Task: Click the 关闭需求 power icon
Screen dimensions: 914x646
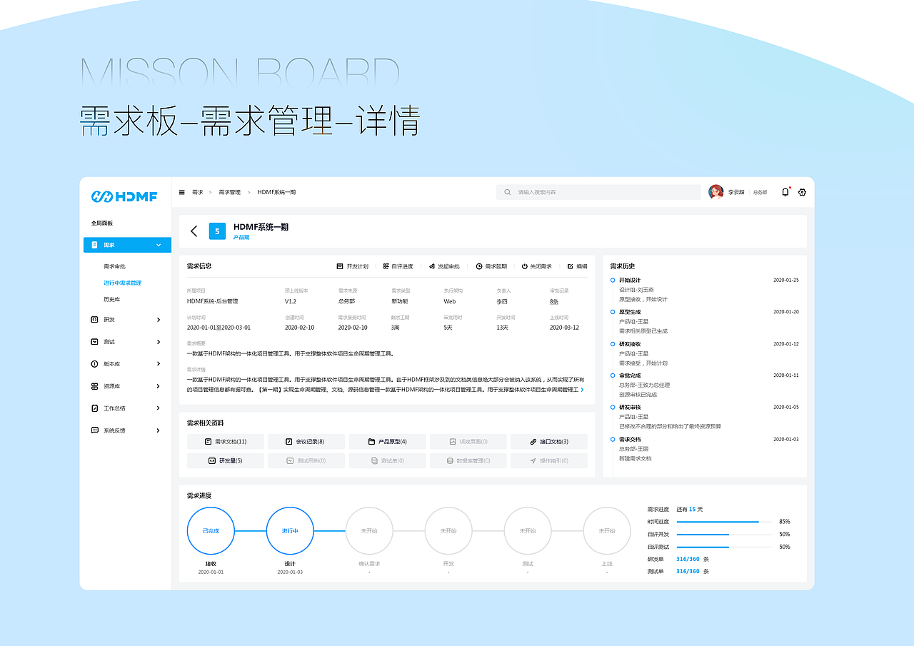Action: tap(524, 266)
